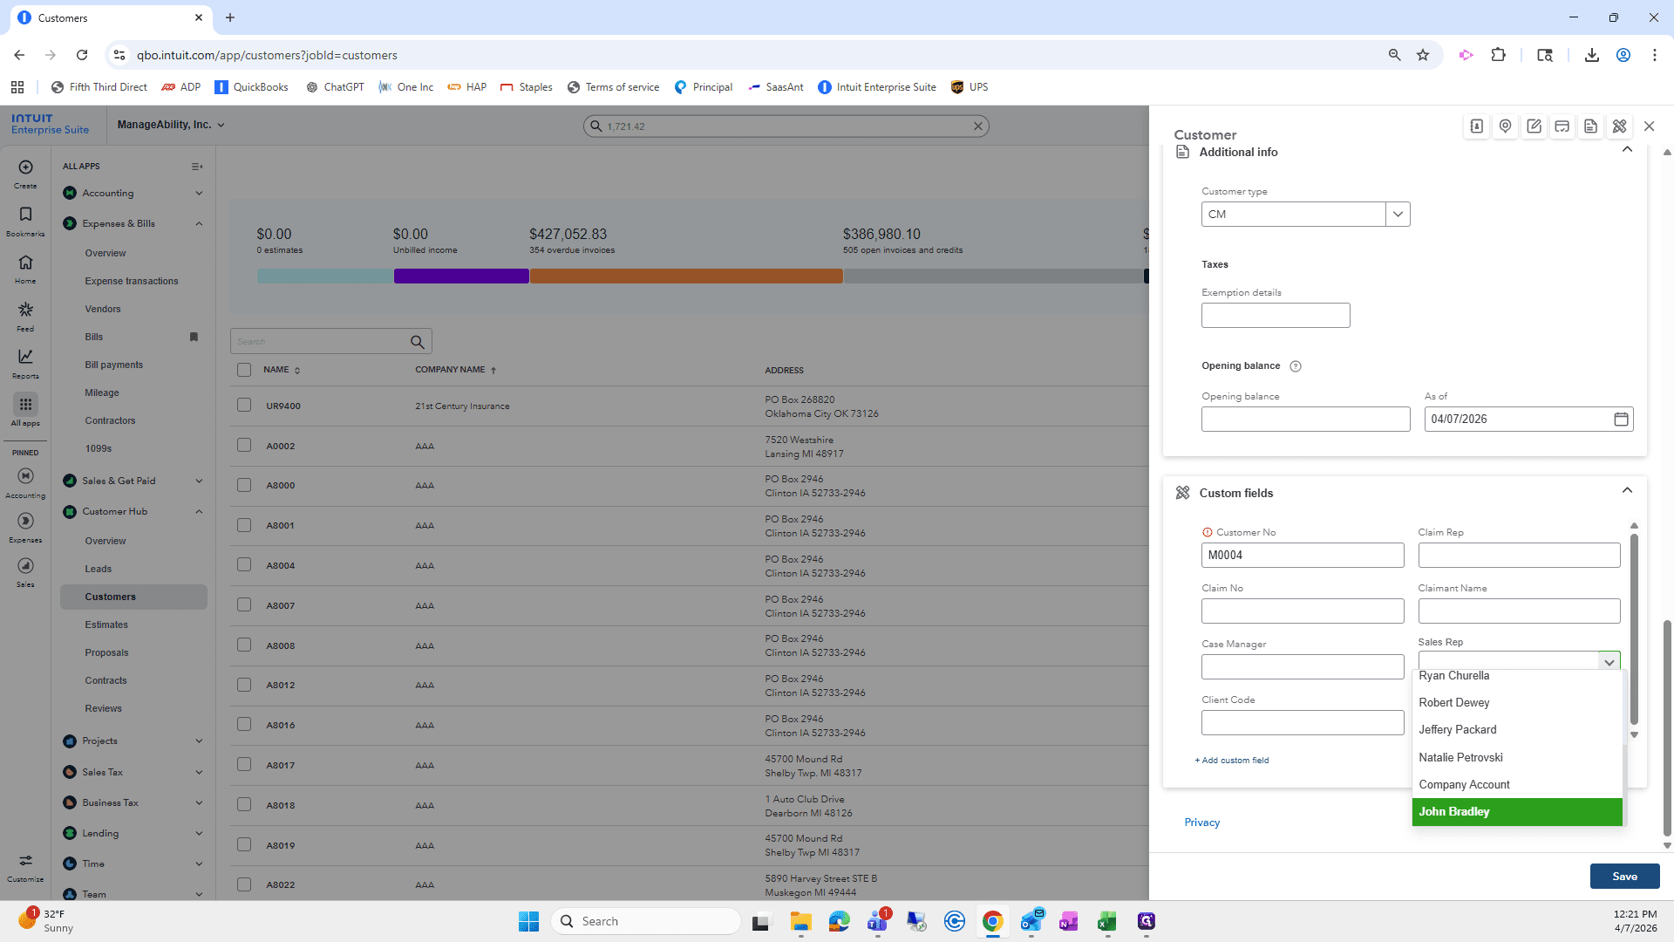Expand the Accounting menu group
Screen dimensions: 1674x942
[x=133, y=194]
